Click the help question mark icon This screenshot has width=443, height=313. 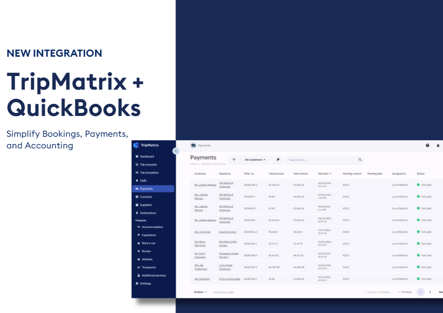[427, 145]
